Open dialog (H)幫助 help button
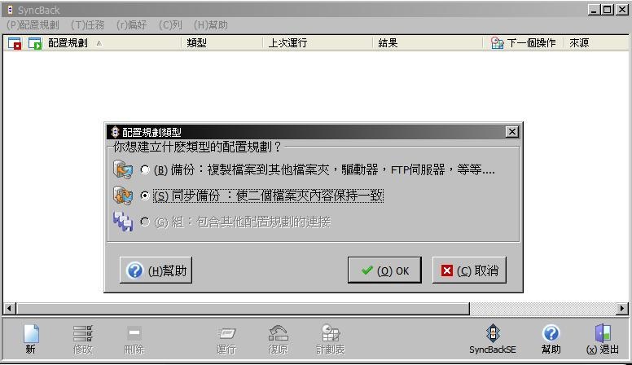Screen dimensions: 632x365 156,270
